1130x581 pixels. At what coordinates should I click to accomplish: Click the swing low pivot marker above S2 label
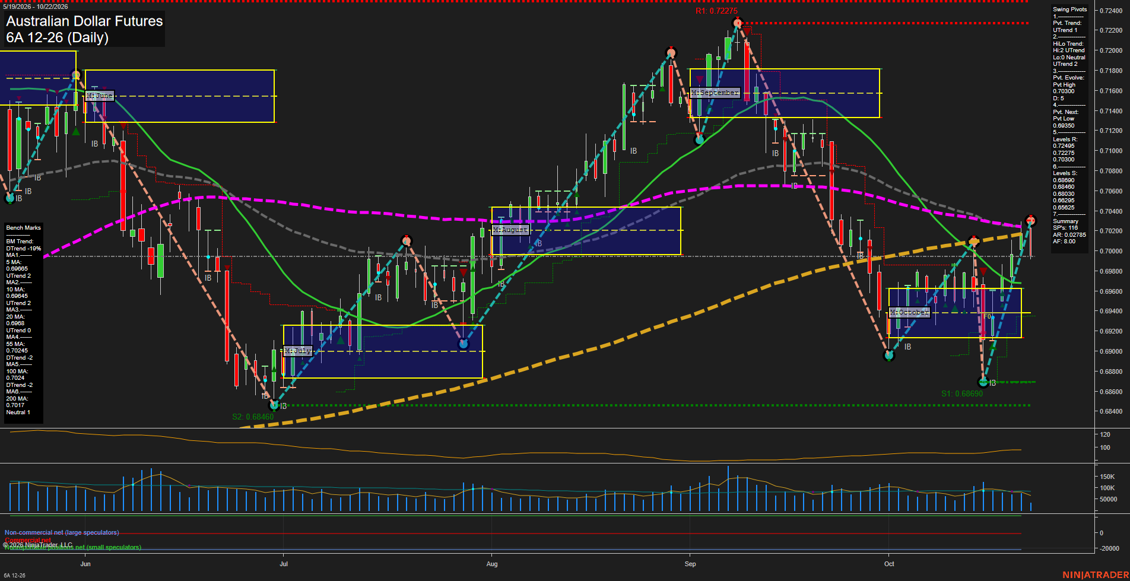click(274, 405)
